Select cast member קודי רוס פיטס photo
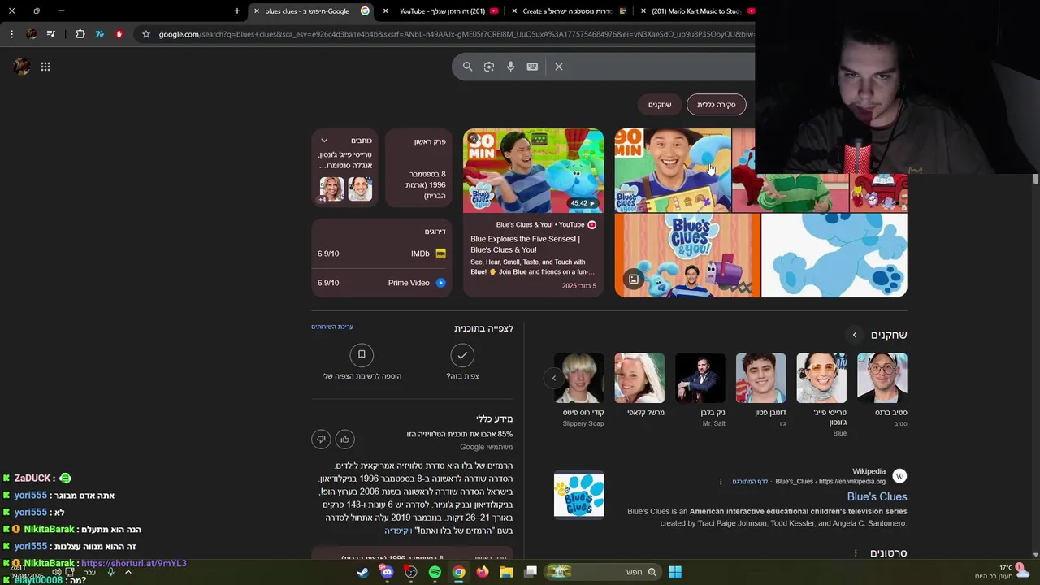The image size is (1040, 585). [579, 378]
